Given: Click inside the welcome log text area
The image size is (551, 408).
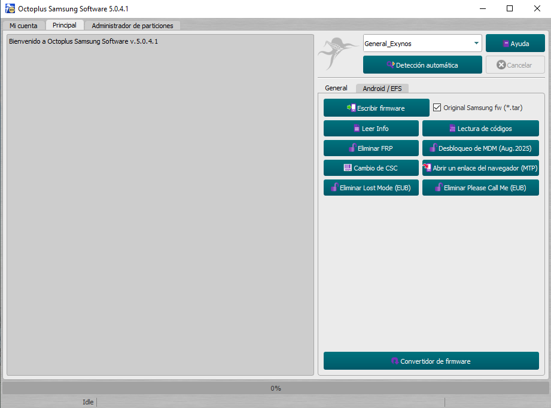Looking at the screenshot, I should pos(160,203).
